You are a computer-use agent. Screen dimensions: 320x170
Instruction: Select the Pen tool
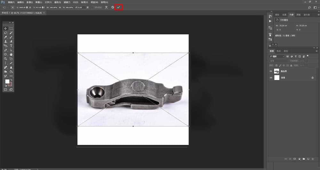coord(5,50)
